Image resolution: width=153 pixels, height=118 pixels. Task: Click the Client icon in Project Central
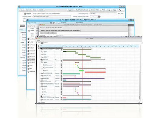(x=29, y=30)
